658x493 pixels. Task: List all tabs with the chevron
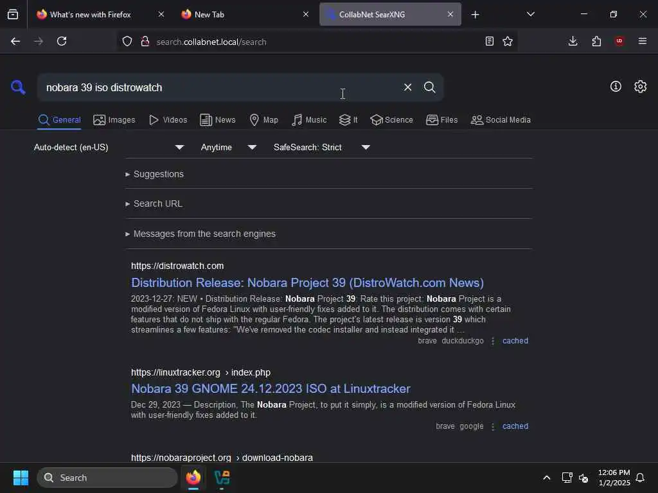pyautogui.click(x=530, y=14)
